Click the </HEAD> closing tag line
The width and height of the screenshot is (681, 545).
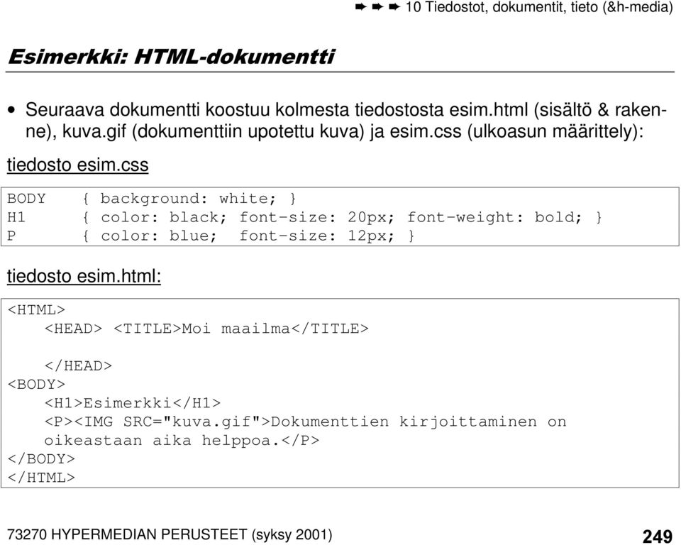pyautogui.click(x=78, y=366)
